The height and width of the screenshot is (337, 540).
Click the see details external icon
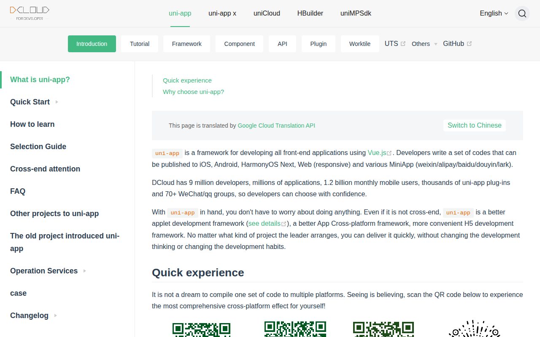click(284, 224)
